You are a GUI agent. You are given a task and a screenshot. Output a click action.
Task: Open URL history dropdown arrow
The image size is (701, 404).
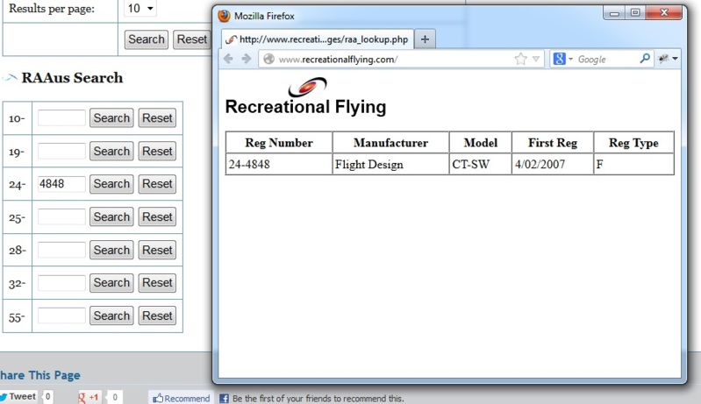(x=536, y=59)
